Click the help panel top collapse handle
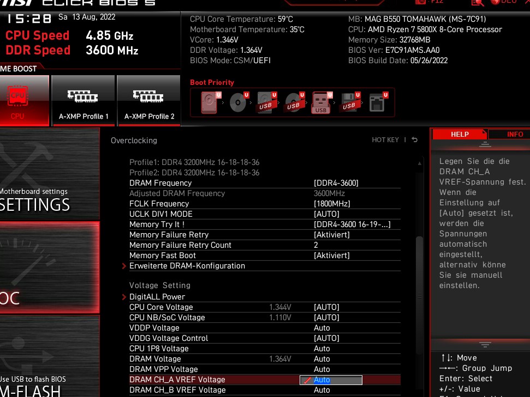Screen dimensions: 530x397 pos(485,145)
